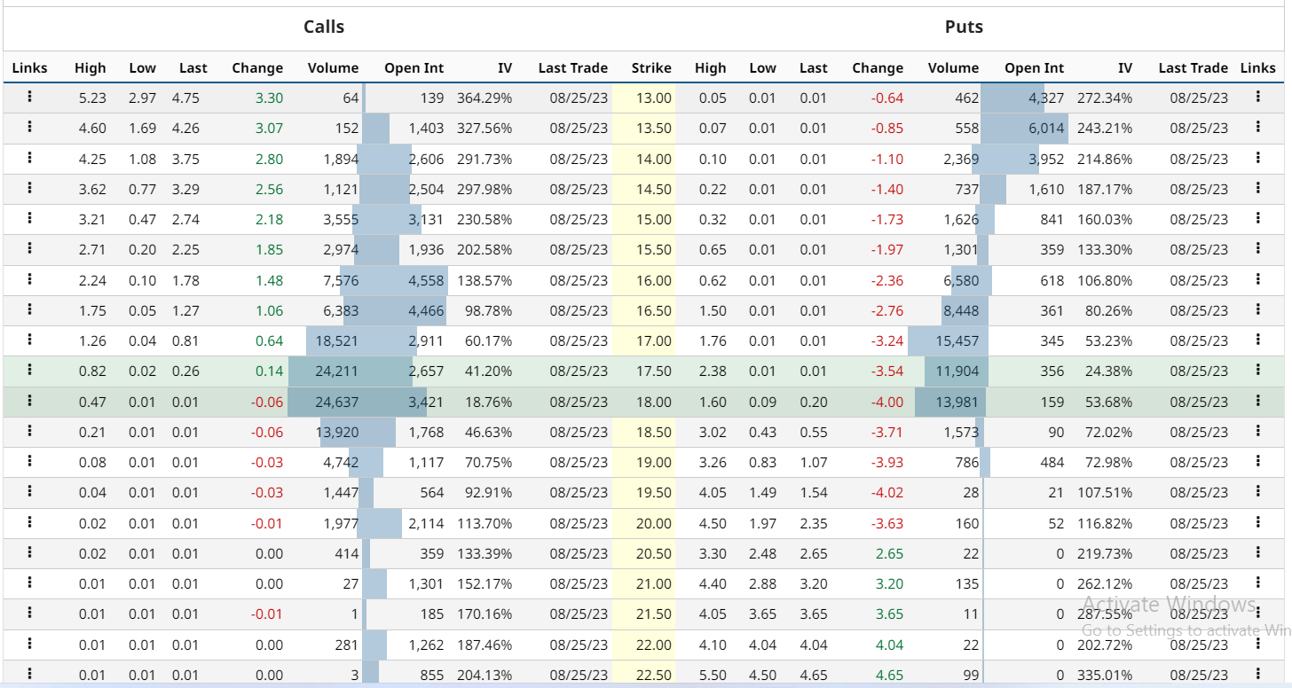Viewport: 1292px width, 688px height.
Task: Open puts links menu for 19.50 strike
Action: (x=1257, y=491)
